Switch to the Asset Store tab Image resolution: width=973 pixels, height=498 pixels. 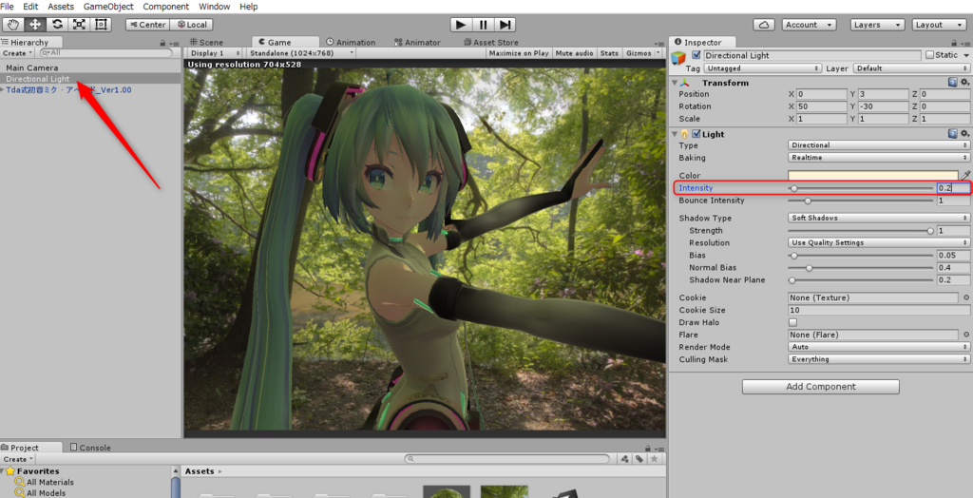pos(491,42)
